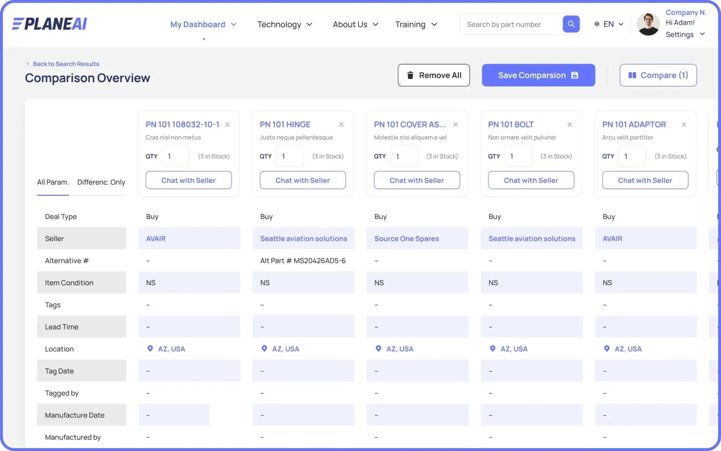Viewport: 721px width, 451px height.
Task: Expand the Settings dropdown chevron
Action: (x=702, y=34)
